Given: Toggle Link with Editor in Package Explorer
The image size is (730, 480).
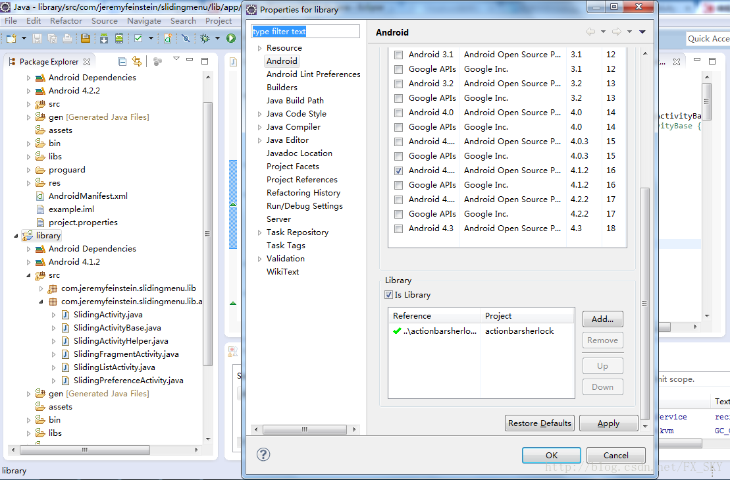Looking at the screenshot, I should (137, 61).
